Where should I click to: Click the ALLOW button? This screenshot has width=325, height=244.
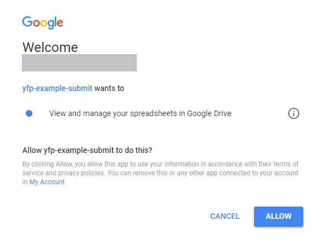click(x=279, y=217)
